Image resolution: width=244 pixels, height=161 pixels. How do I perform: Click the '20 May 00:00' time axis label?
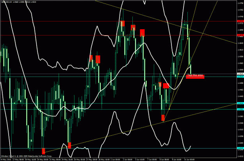pos(43,159)
